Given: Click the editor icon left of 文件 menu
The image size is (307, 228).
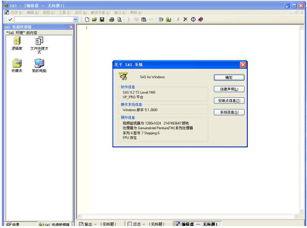Looking at the screenshot, I should point(7,12).
